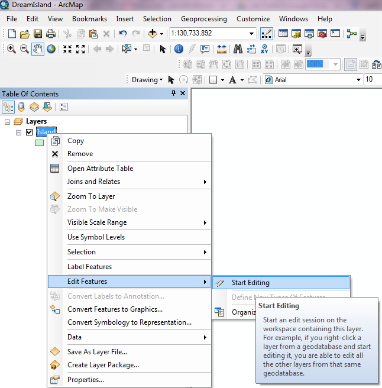
Task: Select the Measure ruler tool
Action: (x=221, y=49)
